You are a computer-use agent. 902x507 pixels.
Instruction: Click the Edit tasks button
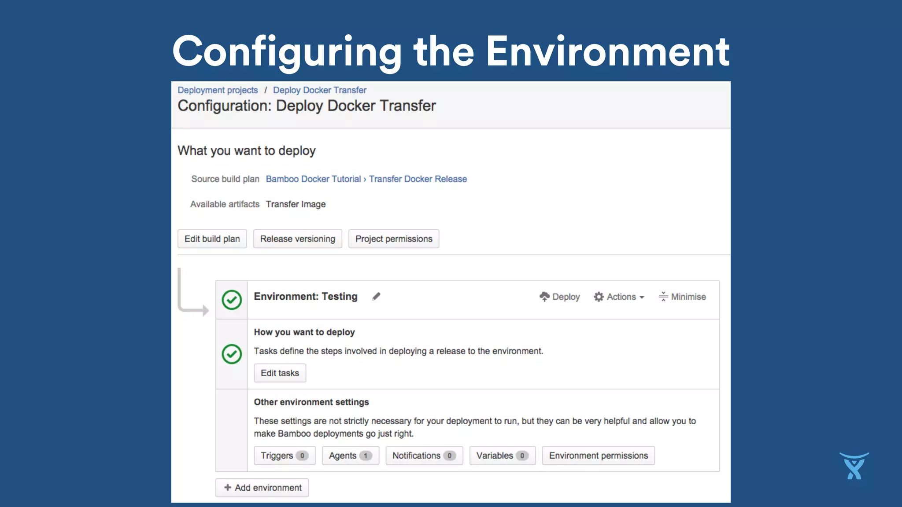tap(280, 373)
